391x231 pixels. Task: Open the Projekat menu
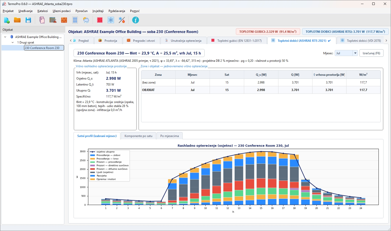click(8, 11)
